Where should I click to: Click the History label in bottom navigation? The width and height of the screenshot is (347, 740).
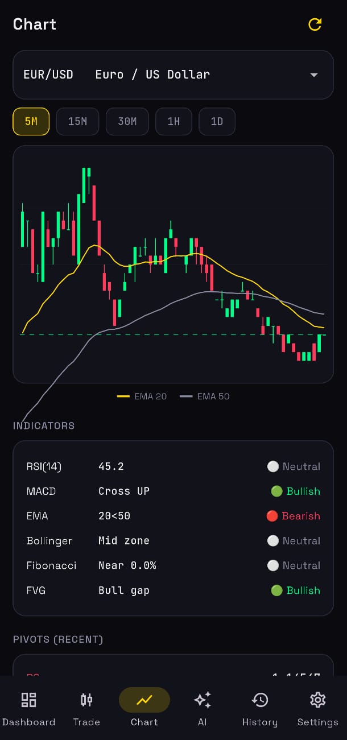pyautogui.click(x=260, y=722)
